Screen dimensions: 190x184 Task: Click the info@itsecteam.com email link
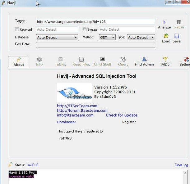[75, 115]
